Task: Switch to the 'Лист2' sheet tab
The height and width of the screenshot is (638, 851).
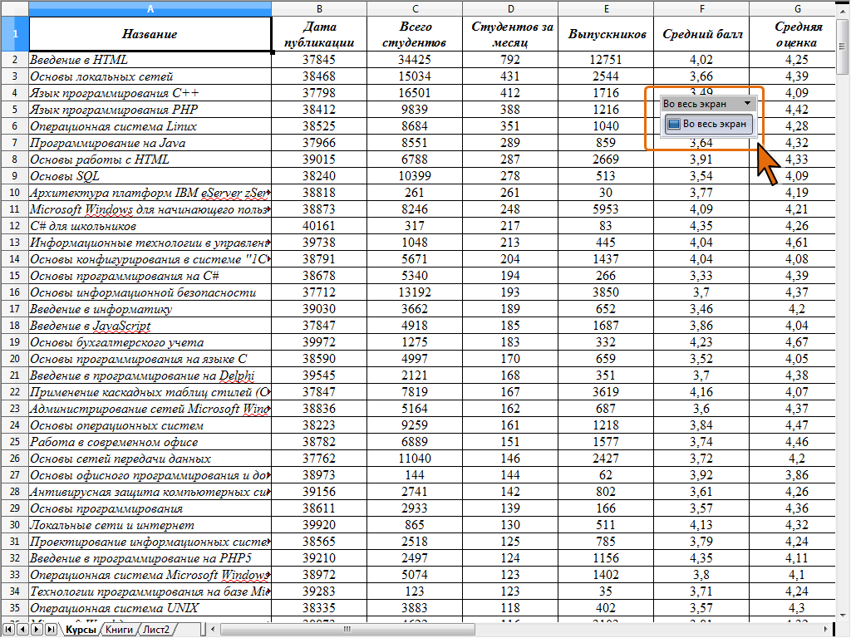Action: tap(157, 630)
